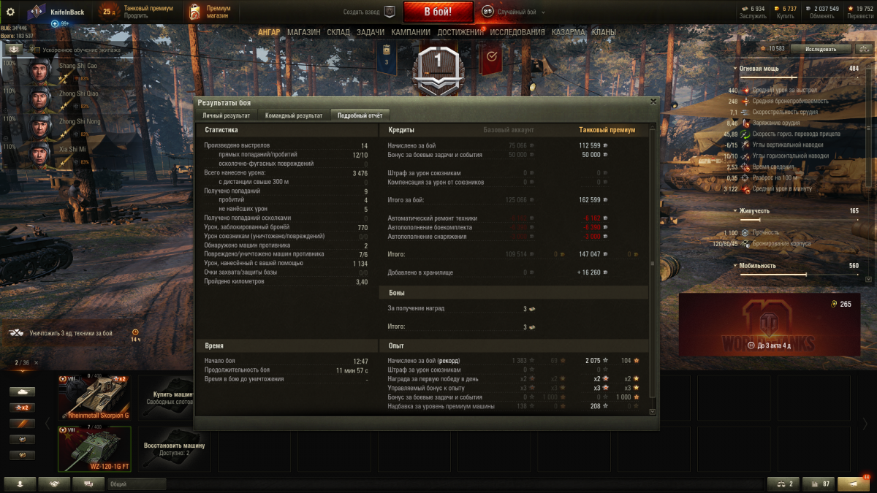
Task: Open the Premium shop bag icon
Action: pos(194,12)
